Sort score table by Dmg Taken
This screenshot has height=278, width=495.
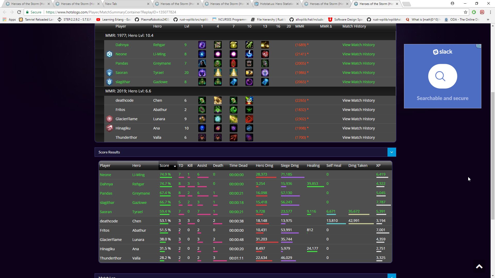click(x=358, y=166)
